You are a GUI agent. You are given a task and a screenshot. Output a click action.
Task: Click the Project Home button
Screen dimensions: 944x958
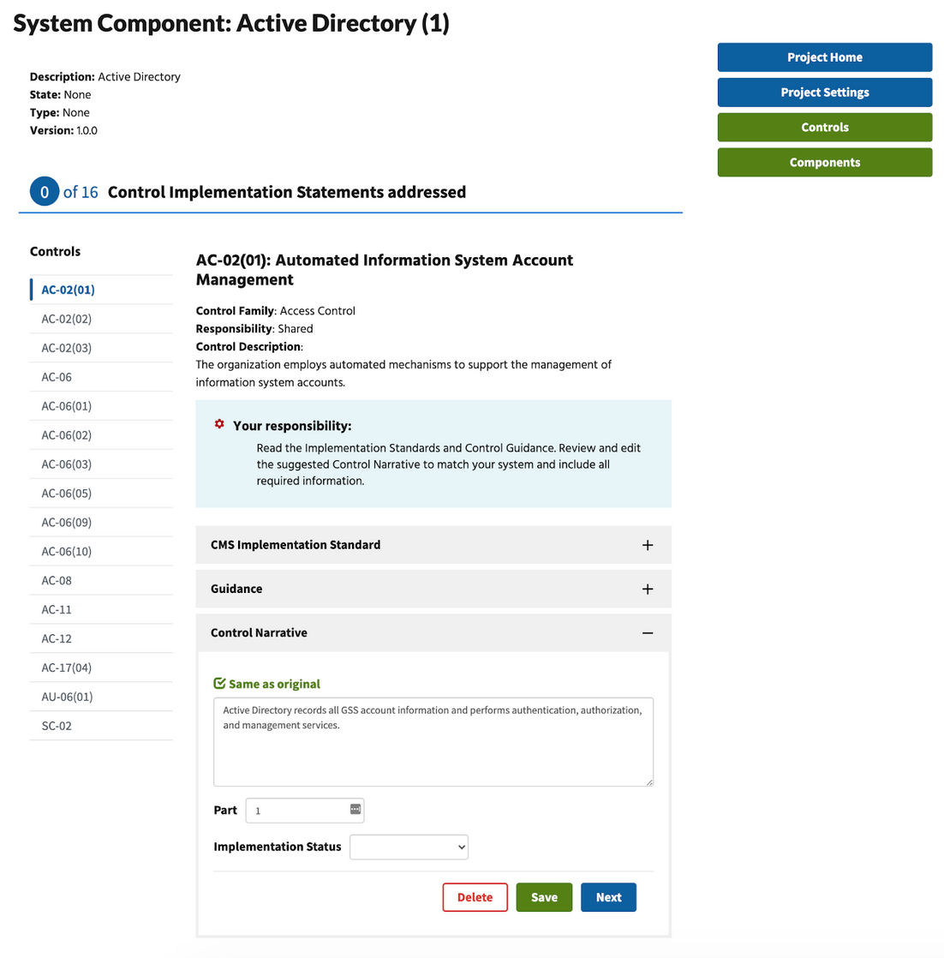pyautogui.click(x=824, y=57)
